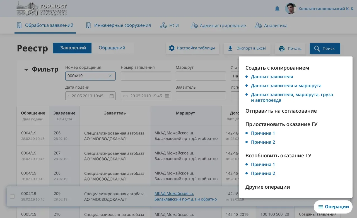
Task: Click the Заявитель cell in row 206
Action: click(x=114, y=136)
